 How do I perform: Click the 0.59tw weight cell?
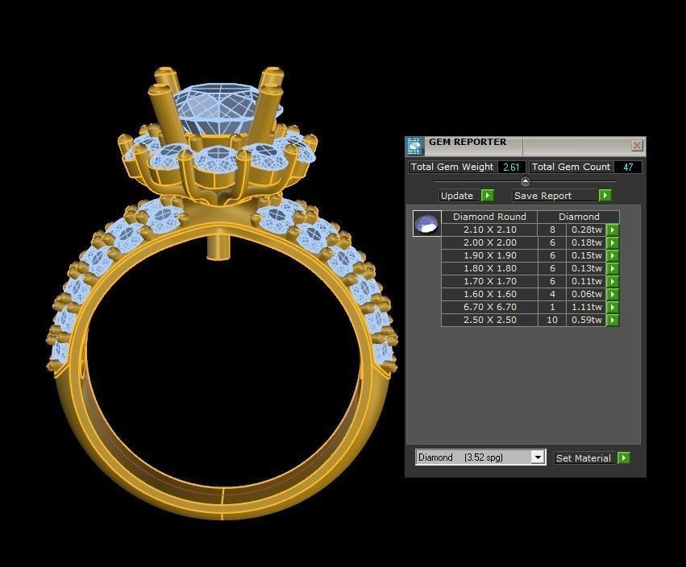tap(586, 320)
